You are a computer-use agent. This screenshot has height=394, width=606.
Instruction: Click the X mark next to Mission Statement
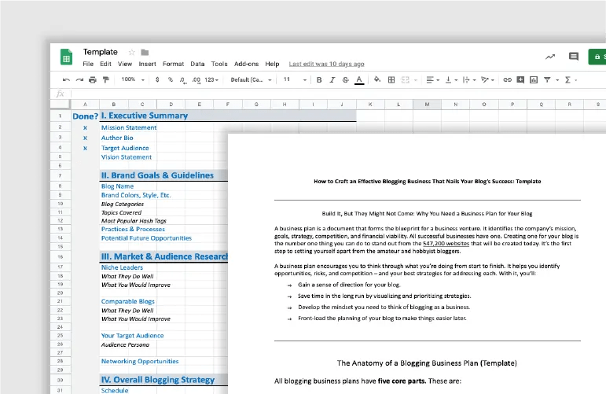85,127
